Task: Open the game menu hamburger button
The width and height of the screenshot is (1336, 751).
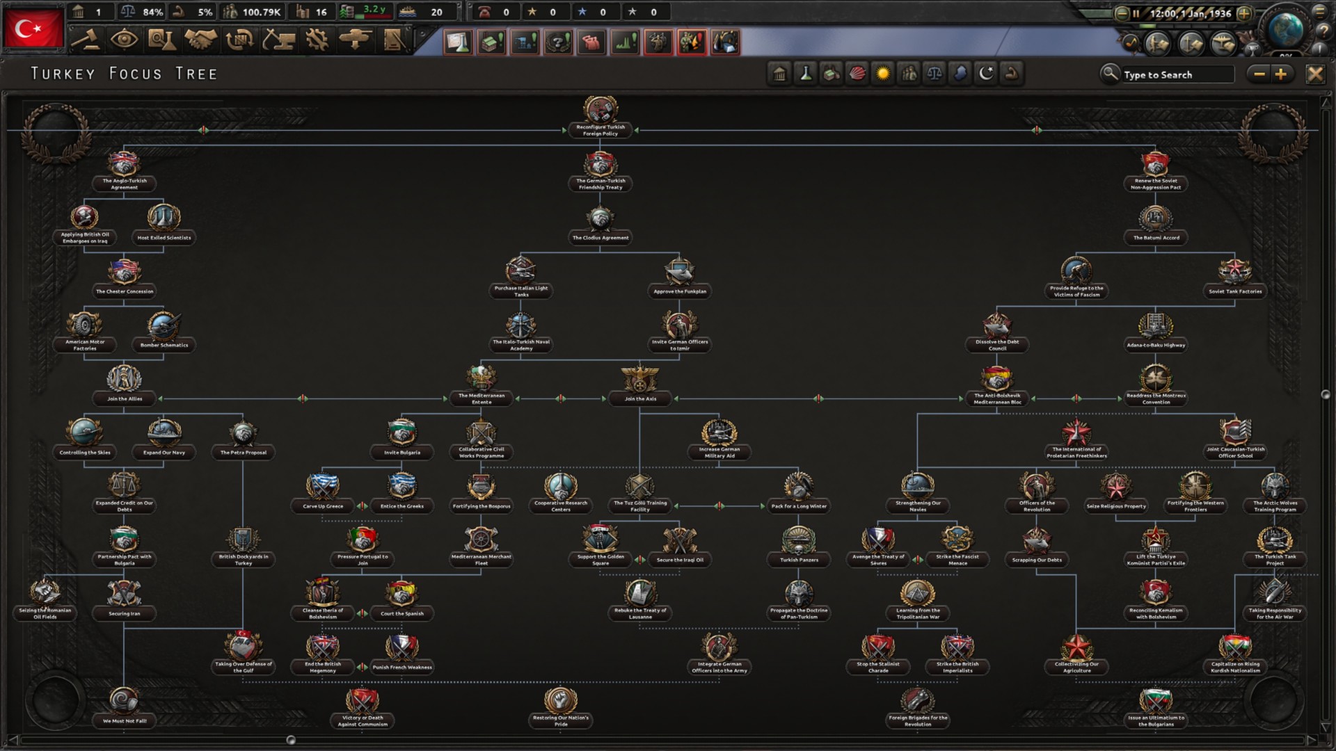Action: [x=1319, y=11]
